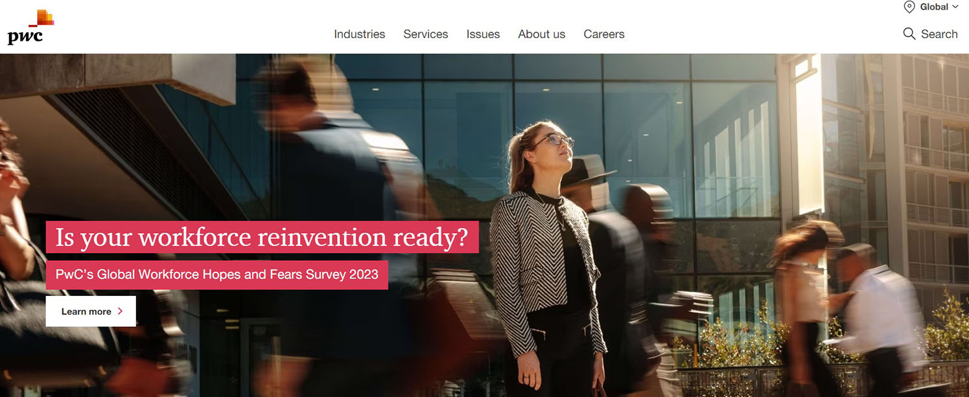Viewport: 969px width, 397px height.
Task: Open the Global territory selector
Action: coord(931,7)
